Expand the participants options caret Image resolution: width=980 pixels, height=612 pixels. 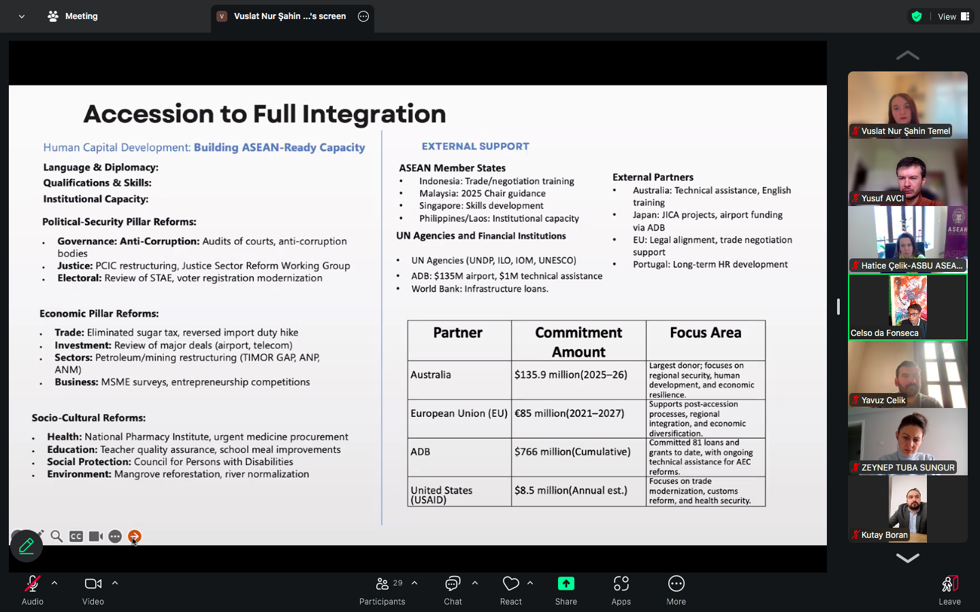coord(414,583)
